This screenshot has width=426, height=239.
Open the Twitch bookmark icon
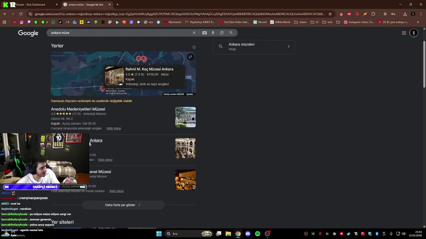click(x=29, y=22)
